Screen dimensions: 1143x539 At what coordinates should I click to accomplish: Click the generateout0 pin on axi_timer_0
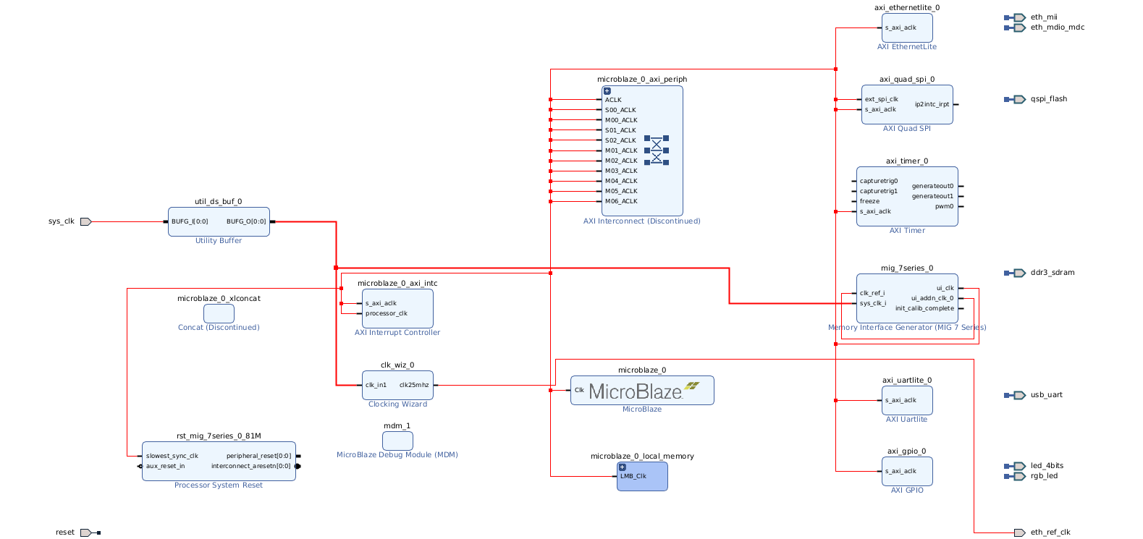pos(933,187)
